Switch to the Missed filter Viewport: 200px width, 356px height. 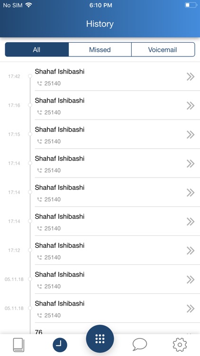coord(100,49)
